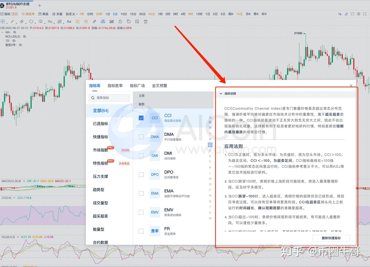Click the 高级 advanced icon button
The width and height of the screenshot is (370, 267).
pos(43,14)
